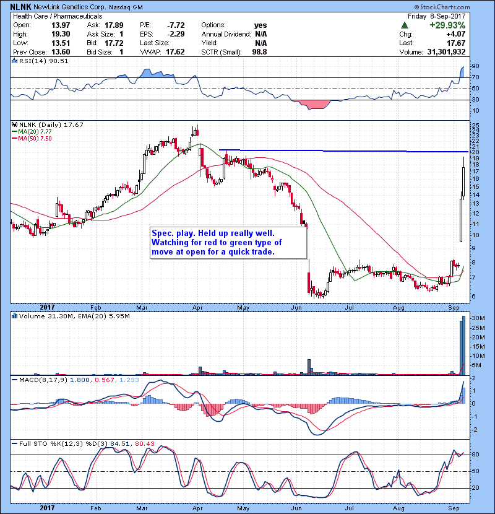Image resolution: width=495 pixels, height=514 pixels.
Task: Open the StockCharts.com copyright label
Action: [442, 7]
